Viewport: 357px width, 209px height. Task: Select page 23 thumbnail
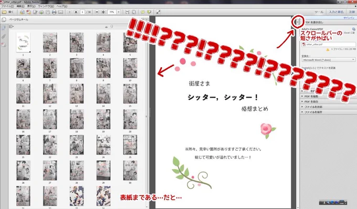77,145
